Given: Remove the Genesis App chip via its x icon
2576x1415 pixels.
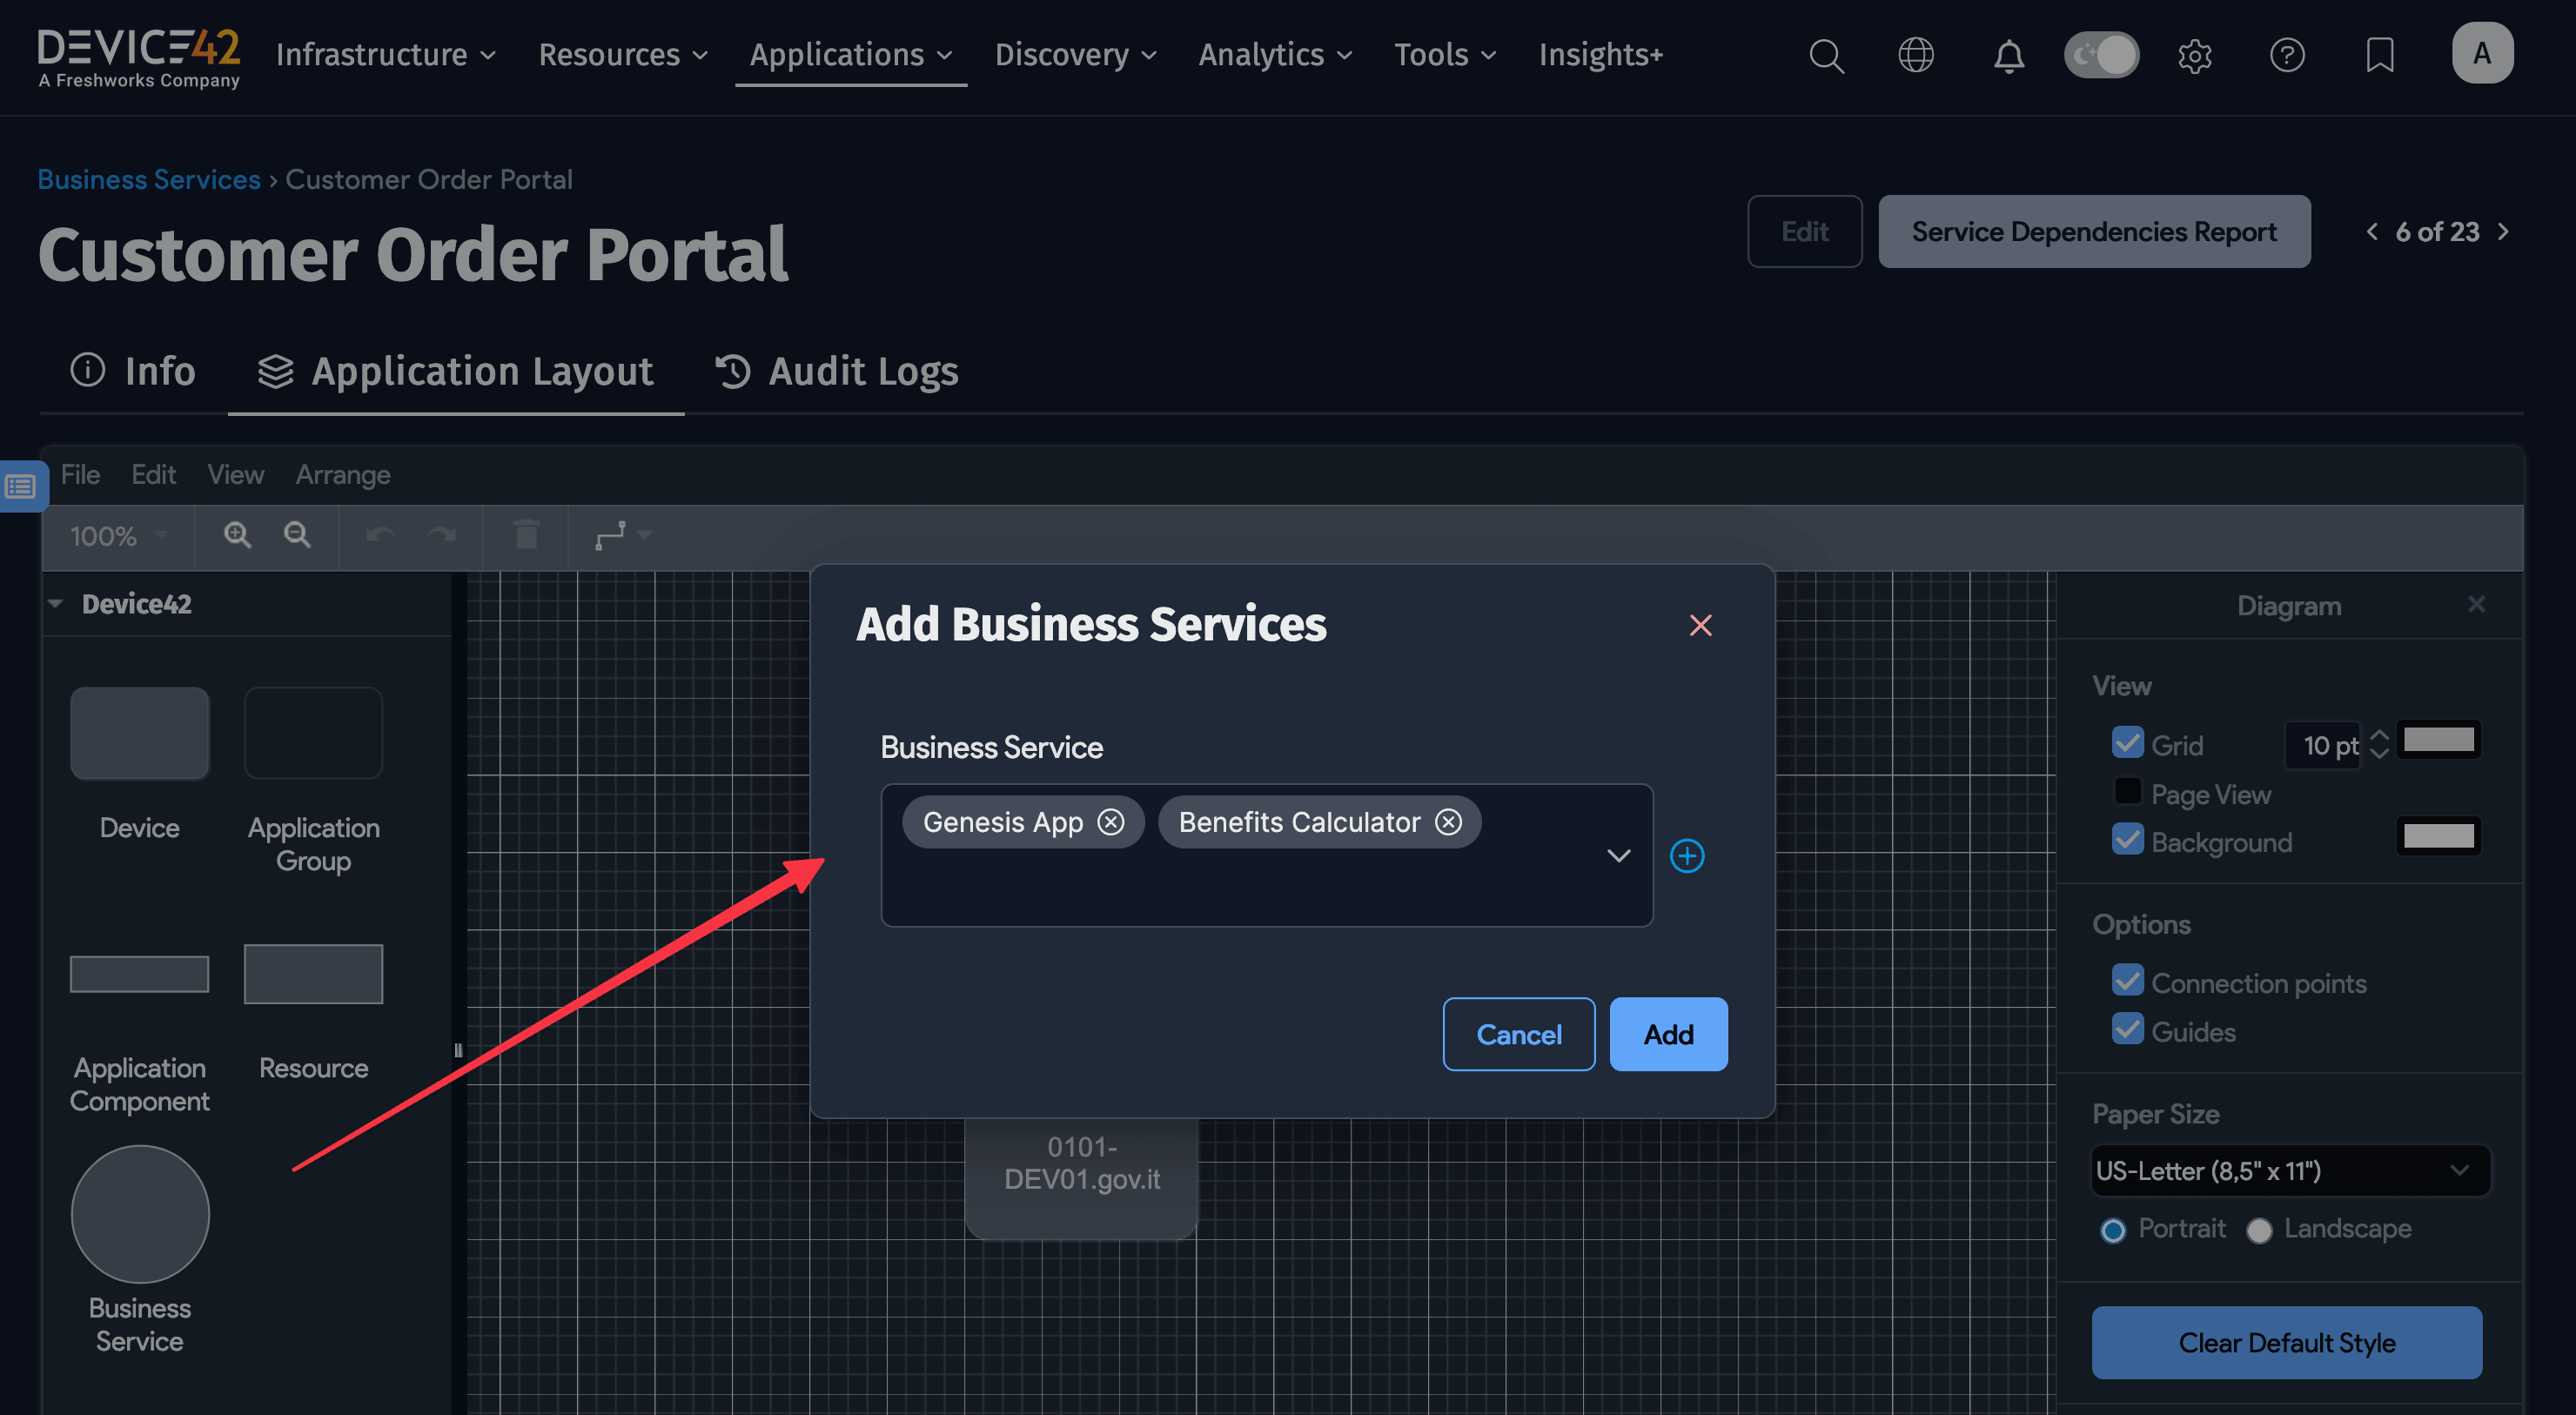Looking at the screenshot, I should click(x=1111, y=822).
